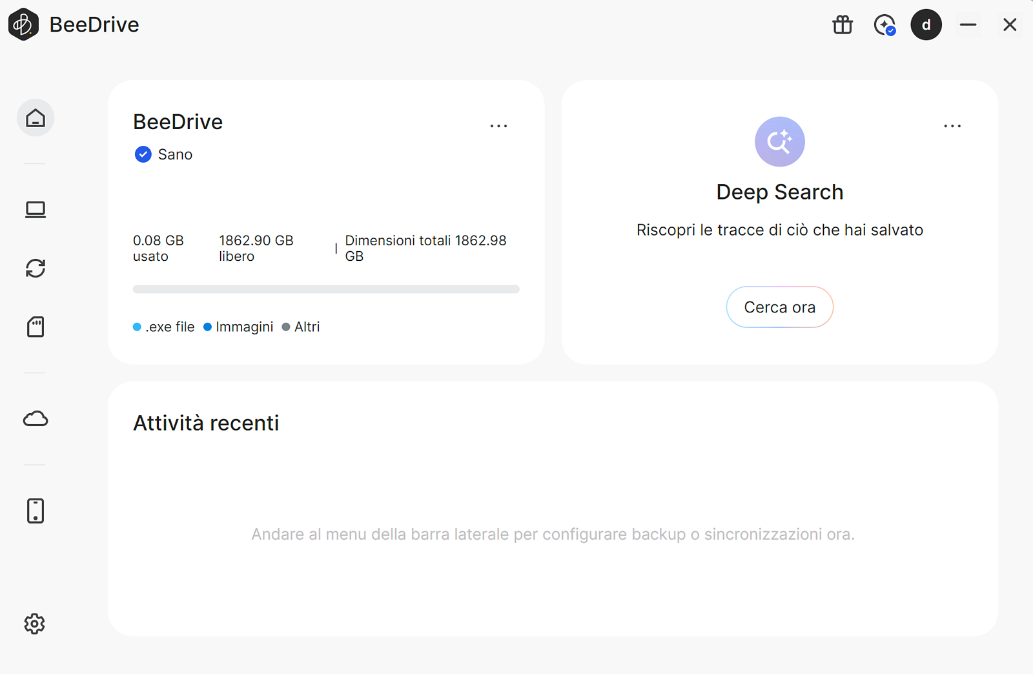Image resolution: width=1033 pixels, height=674 pixels.
Task: Click the BeeDrive card title
Action: tap(178, 121)
